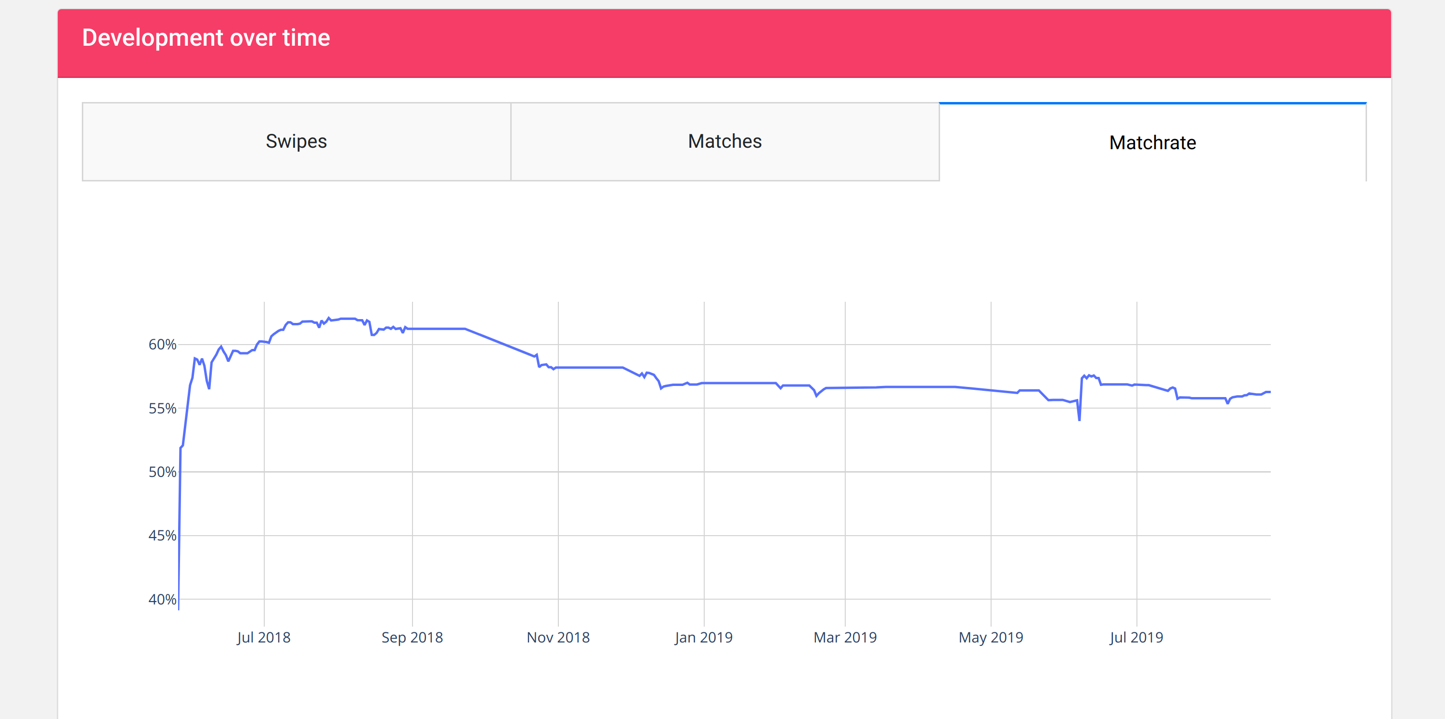Image resolution: width=1445 pixels, height=719 pixels.
Task: Select the Matchrate tab
Action: click(x=1152, y=142)
